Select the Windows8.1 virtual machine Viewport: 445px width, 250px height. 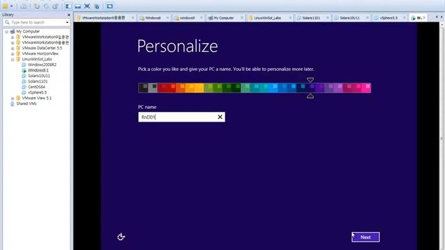38,70
